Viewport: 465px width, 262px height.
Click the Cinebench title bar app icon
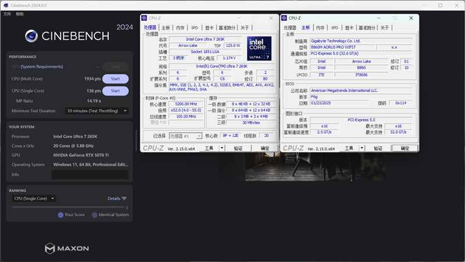(x=6, y=5)
